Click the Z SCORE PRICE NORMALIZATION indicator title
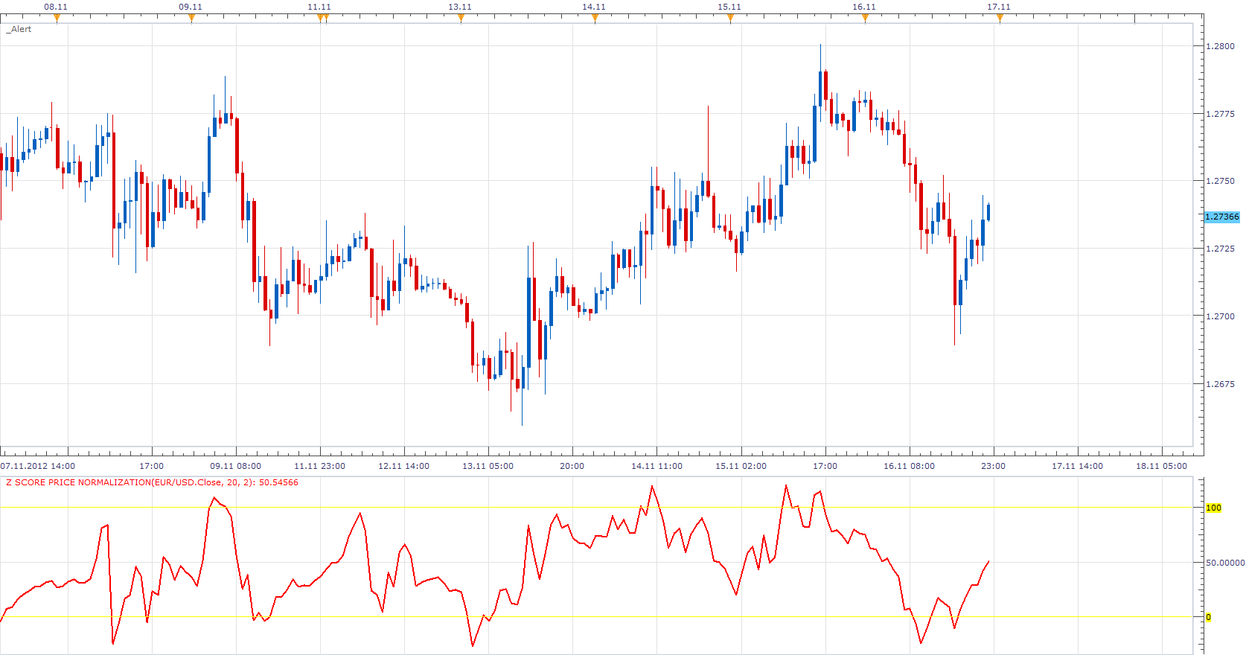Image resolution: width=1246 pixels, height=655 pixels. [x=152, y=482]
